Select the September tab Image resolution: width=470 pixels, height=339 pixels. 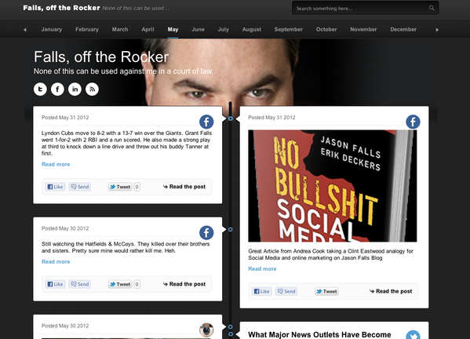[x=288, y=29]
